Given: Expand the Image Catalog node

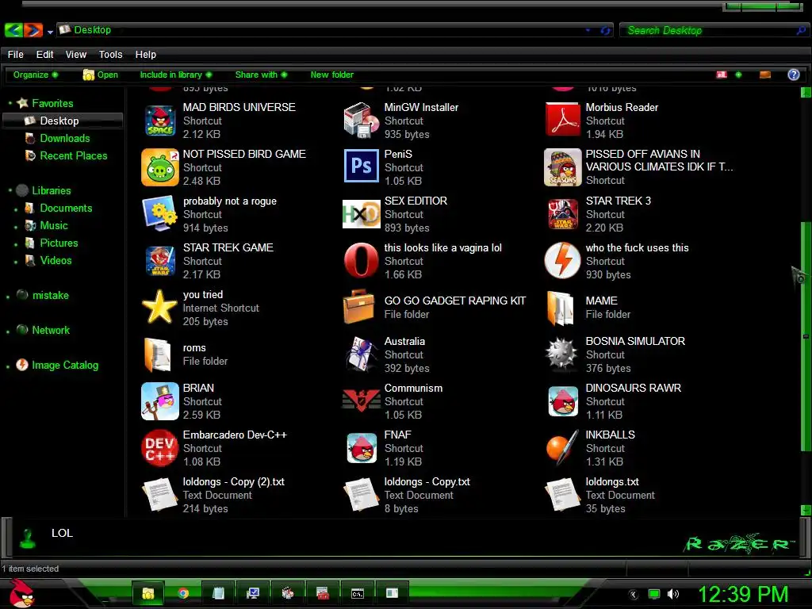Looking at the screenshot, I should click(8, 366).
